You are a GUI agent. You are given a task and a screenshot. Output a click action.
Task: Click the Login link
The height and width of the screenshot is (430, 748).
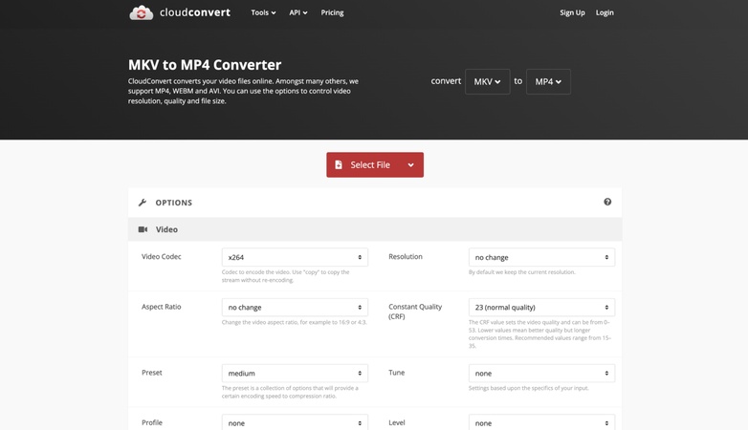click(605, 12)
